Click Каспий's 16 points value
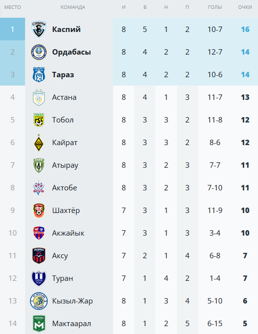This screenshot has width=258, height=334. (245, 30)
